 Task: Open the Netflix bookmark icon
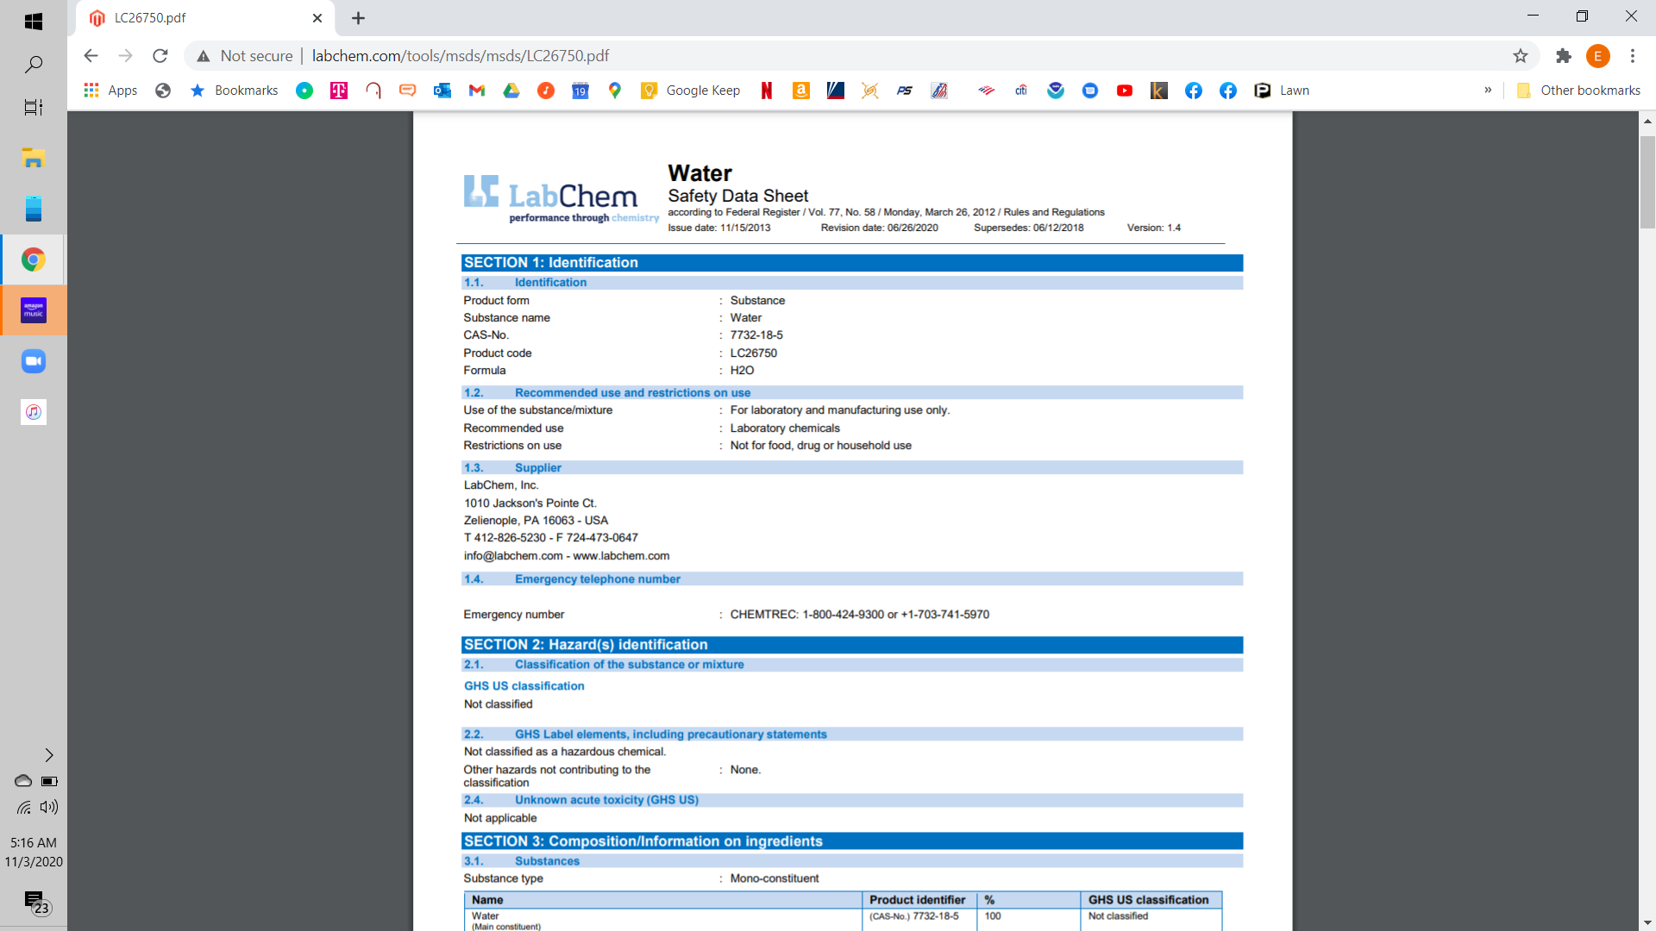pos(767,91)
